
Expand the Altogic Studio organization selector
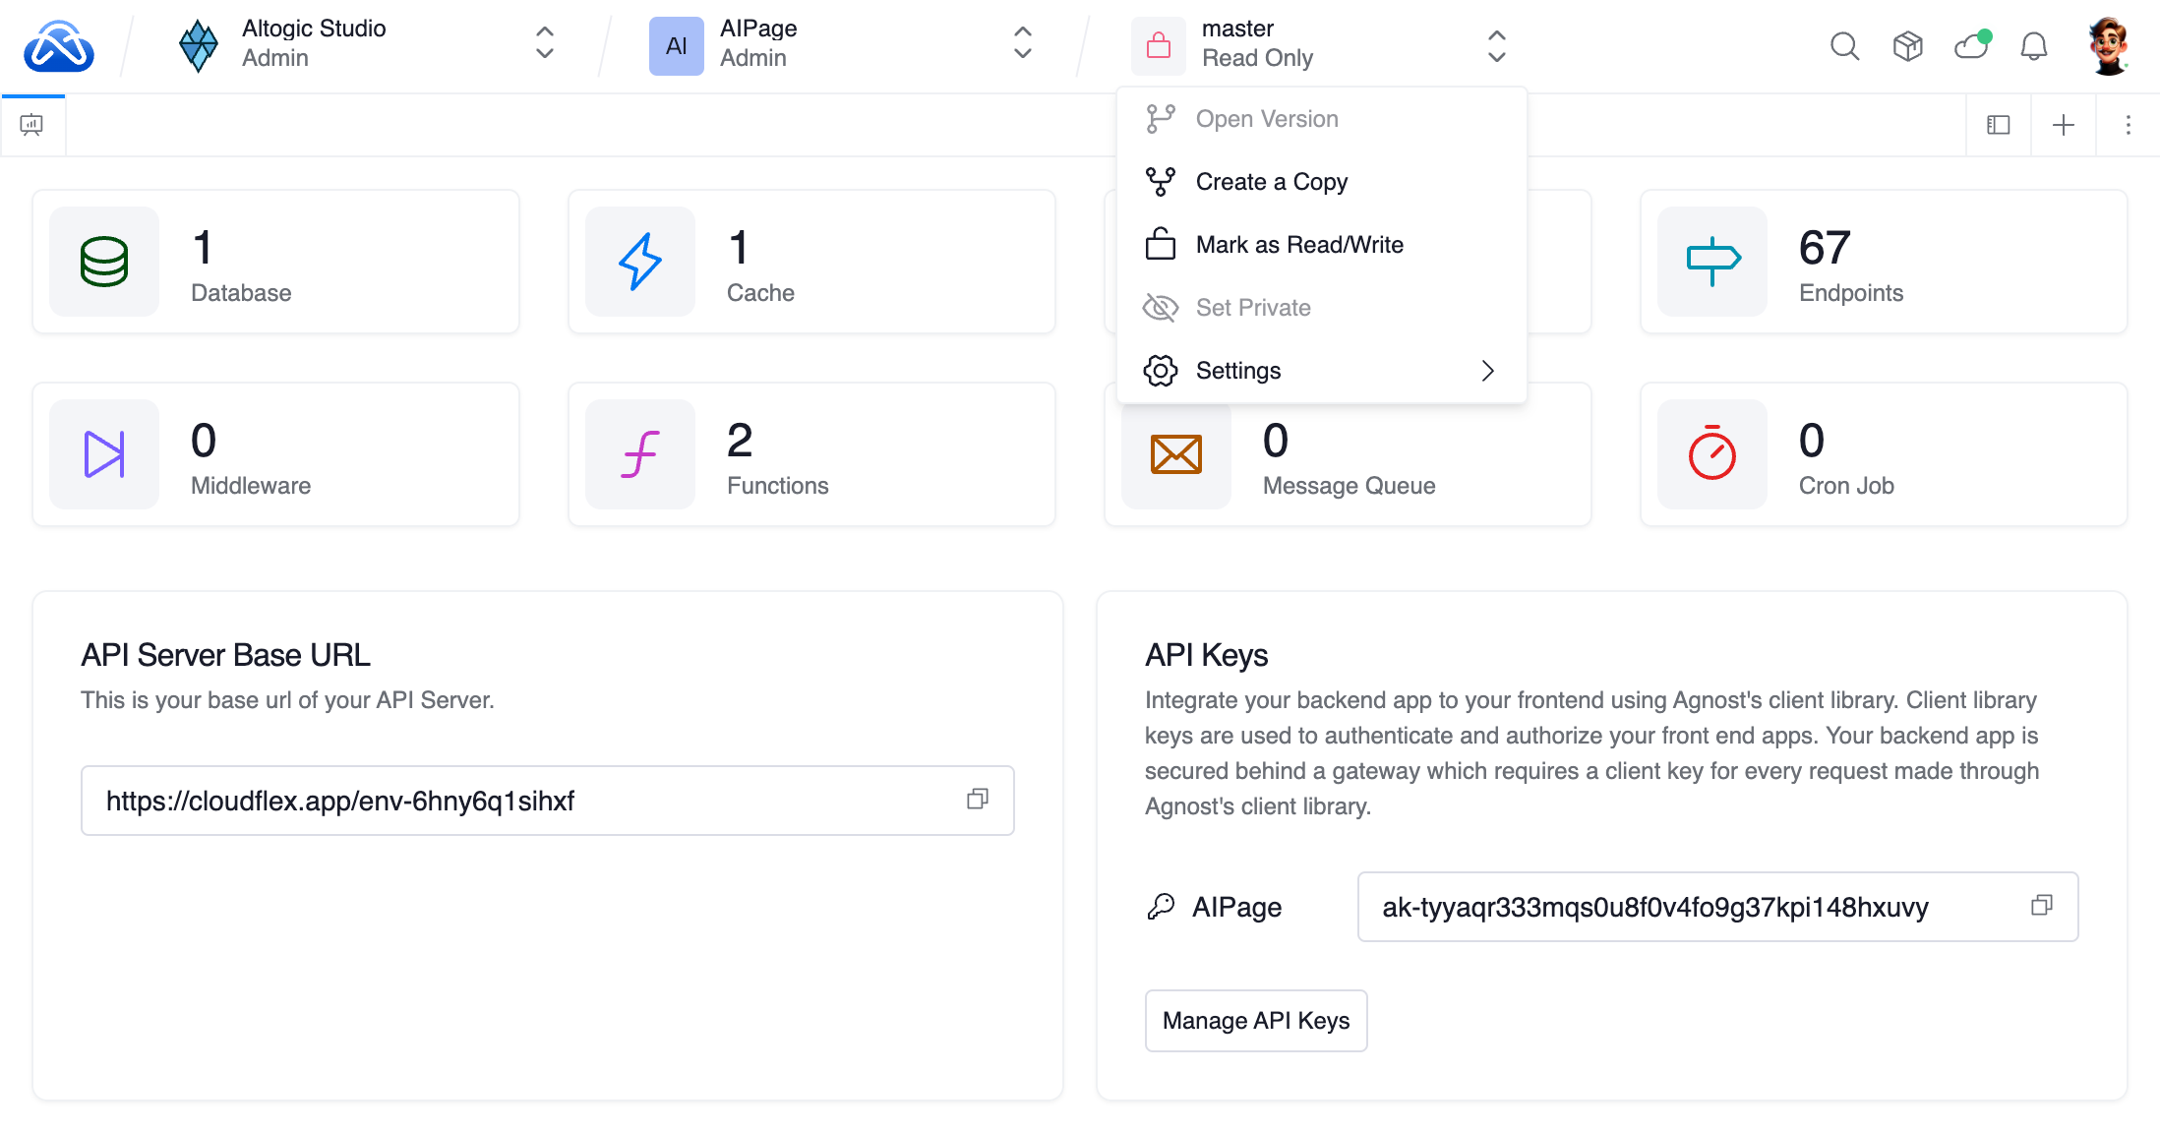click(544, 43)
